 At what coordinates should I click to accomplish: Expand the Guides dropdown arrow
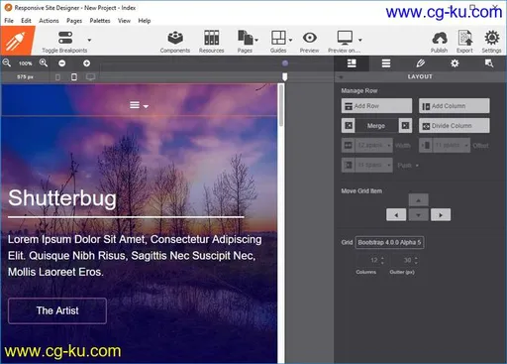pyautogui.click(x=290, y=40)
